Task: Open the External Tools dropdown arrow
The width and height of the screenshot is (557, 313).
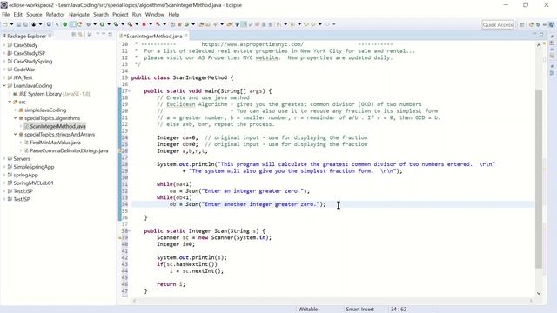Action: [137, 24]
